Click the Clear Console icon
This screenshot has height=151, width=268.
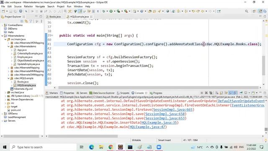click(x=217, y=93)
